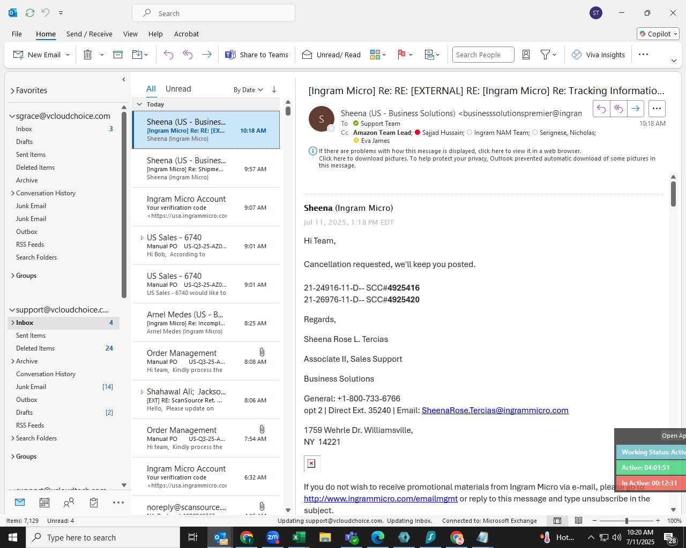Click the zoom in plus button
Viewport: 686px width, 548px height.
(658, 521)
